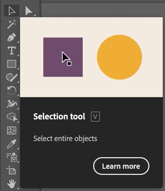Select the Mesh tool

pos(12,131)
